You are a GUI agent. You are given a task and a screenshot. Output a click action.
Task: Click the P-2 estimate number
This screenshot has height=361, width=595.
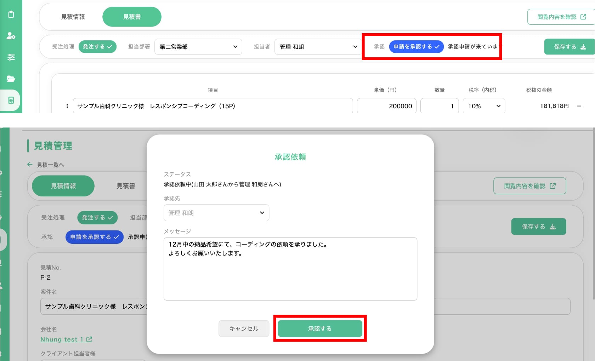pyautogui.click(x=45, y=277)
